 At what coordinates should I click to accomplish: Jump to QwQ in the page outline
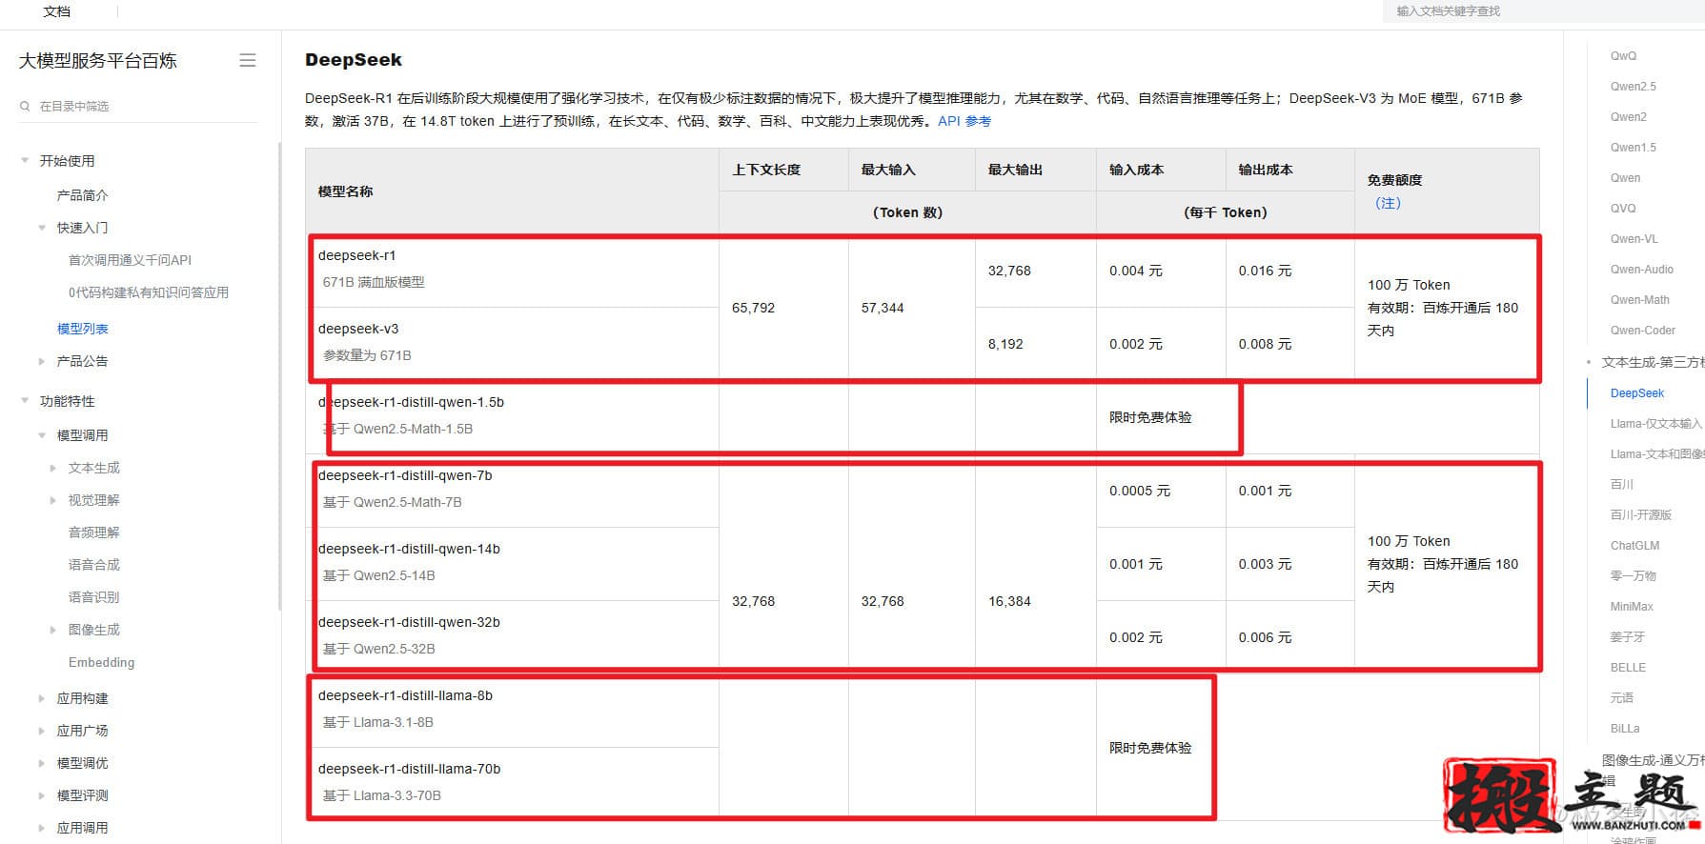pyautogui.click(x=1623, y=56)
